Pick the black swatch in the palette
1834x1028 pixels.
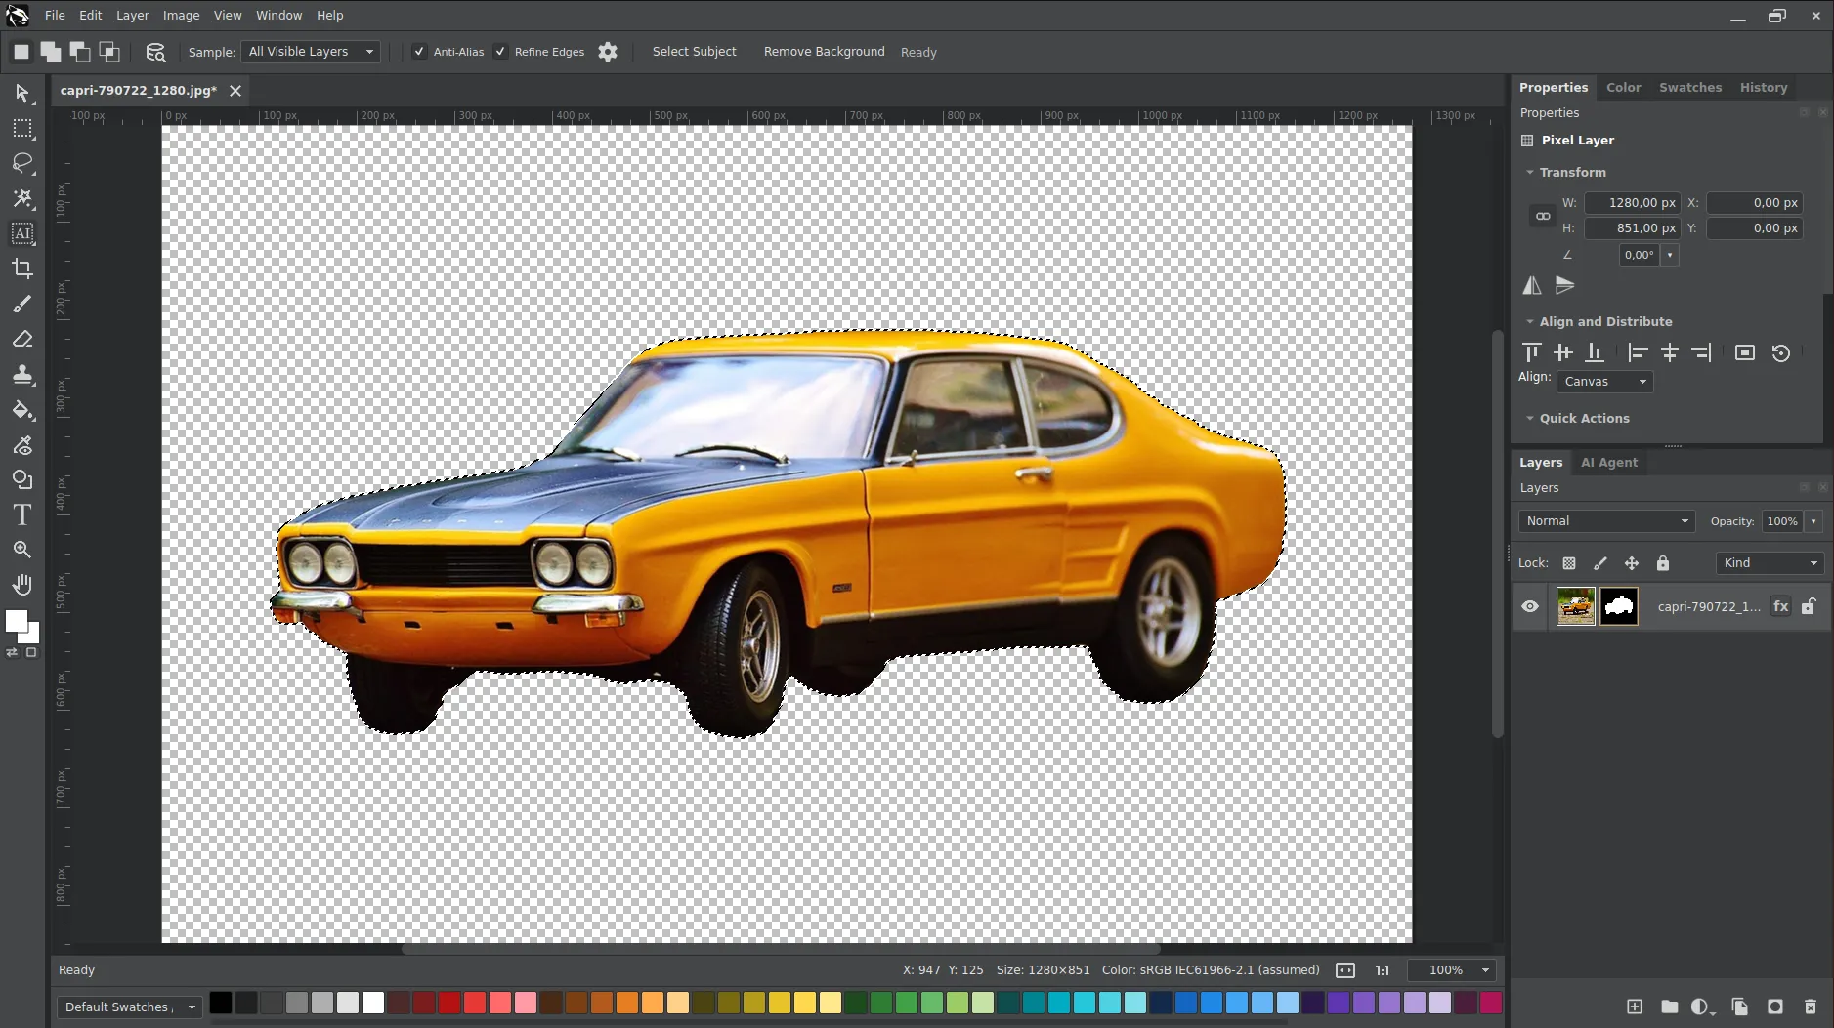[221, 1004]
